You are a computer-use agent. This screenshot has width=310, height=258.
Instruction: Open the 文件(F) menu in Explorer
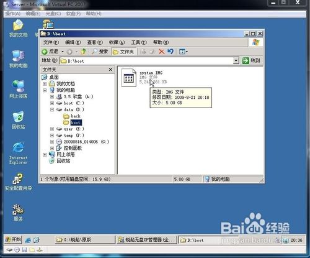[x=51, y=42]
